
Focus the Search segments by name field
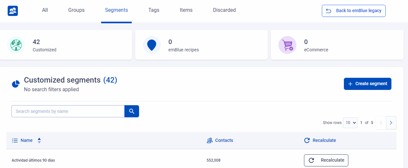point(68,111)
